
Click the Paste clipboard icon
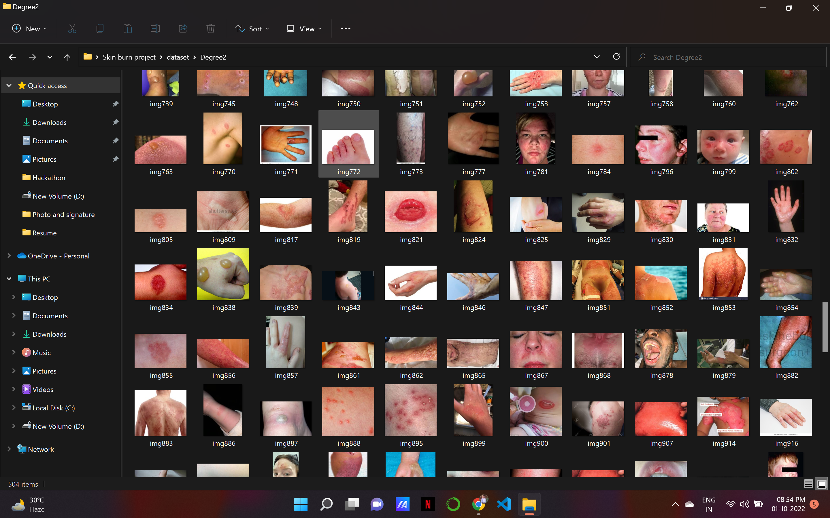[x=128, y=29]
